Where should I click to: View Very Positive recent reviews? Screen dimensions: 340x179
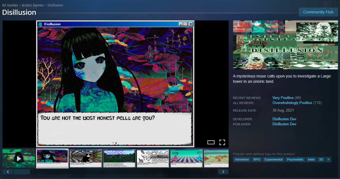pos(283,98)
